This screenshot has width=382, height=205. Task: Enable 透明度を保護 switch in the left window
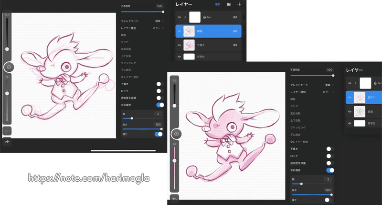[160, 98]
